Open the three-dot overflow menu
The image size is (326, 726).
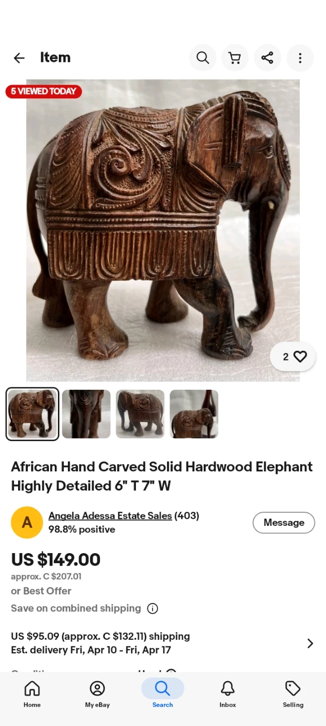(300, 58)
